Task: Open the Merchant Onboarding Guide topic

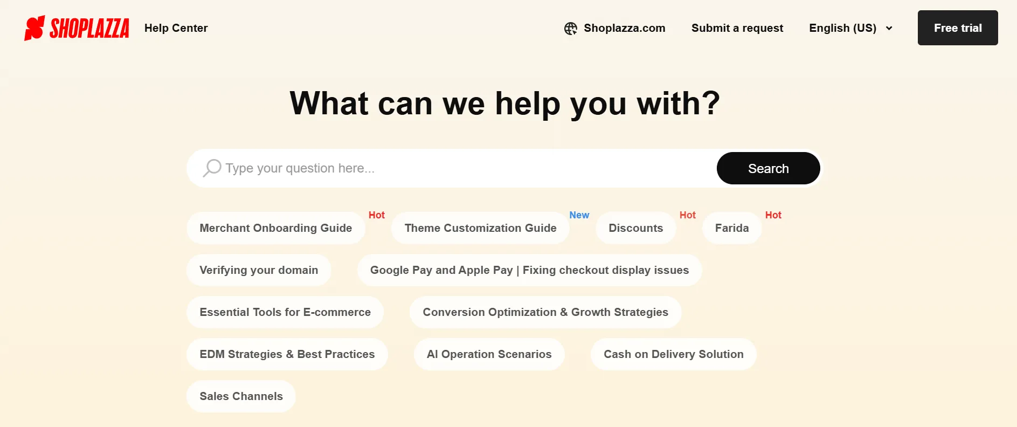Action: coord(275,228)
